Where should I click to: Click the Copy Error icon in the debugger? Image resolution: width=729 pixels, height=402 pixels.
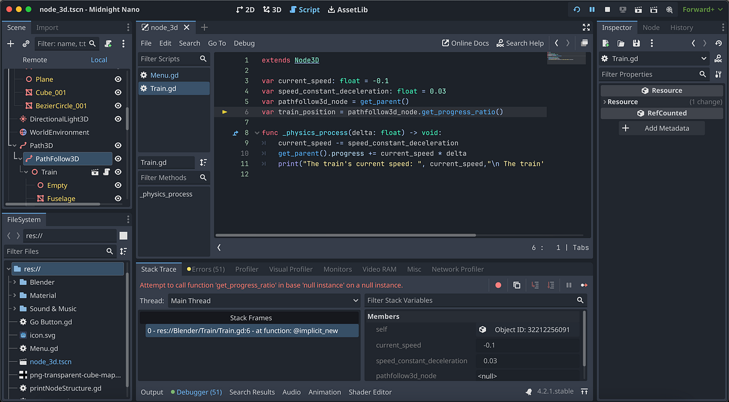pyautogui.click(x=517, y=285)
